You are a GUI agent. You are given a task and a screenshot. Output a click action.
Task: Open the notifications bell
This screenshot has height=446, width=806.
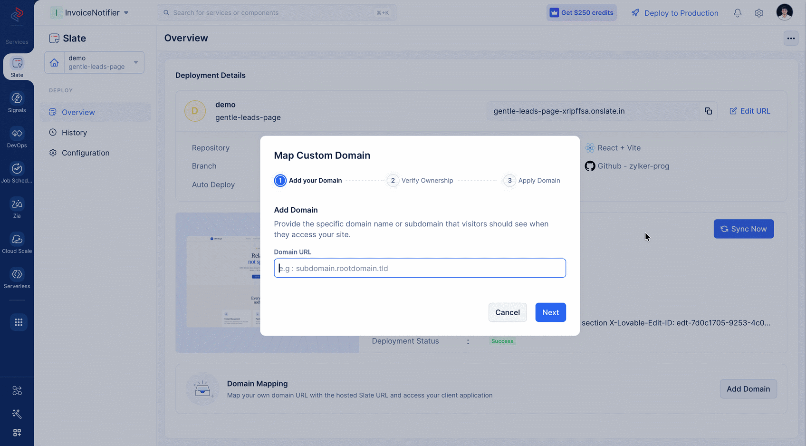738,13
